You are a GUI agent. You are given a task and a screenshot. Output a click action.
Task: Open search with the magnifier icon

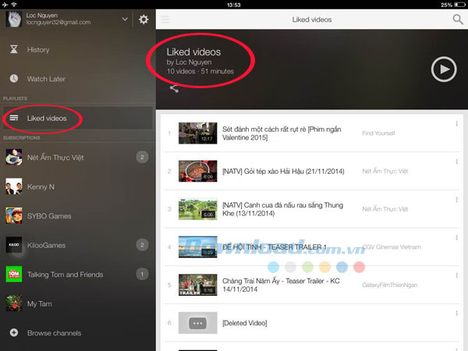pyautogui.click(x=458, y=19)
